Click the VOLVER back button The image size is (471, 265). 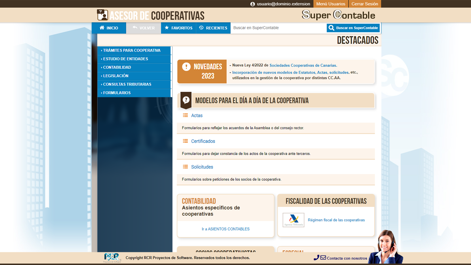(144, 28)
